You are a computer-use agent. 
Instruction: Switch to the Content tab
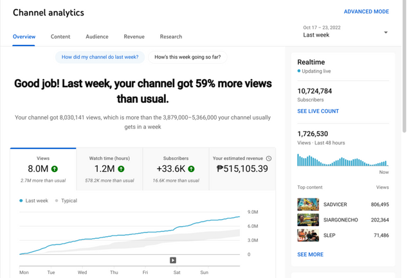60,37
